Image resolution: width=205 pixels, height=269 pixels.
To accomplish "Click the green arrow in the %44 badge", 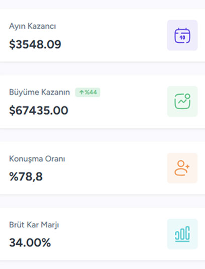I will 82,93.
